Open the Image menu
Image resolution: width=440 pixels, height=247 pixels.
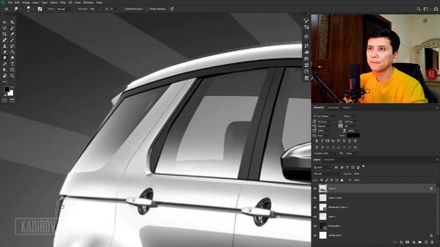(x=26, y=3)
